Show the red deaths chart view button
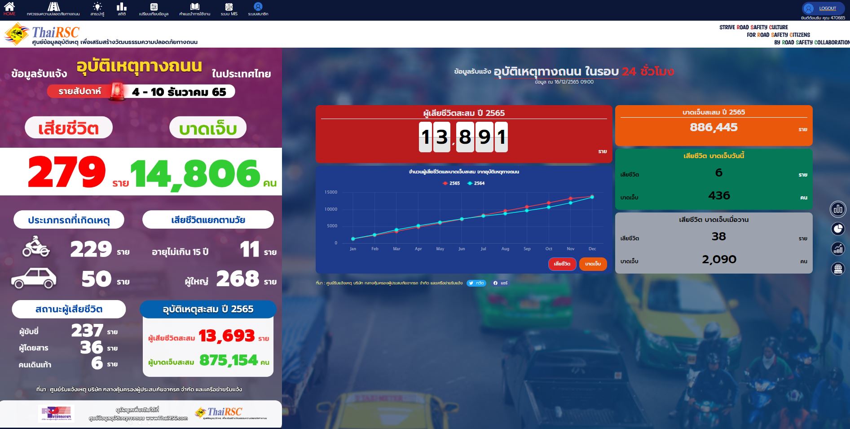The image size is (850, 429). coord(562,264)
